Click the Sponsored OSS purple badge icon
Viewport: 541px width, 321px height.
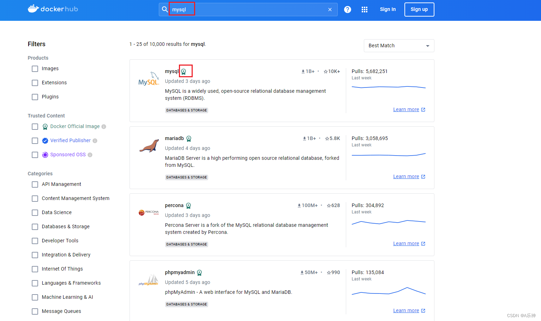pos(45,155)
